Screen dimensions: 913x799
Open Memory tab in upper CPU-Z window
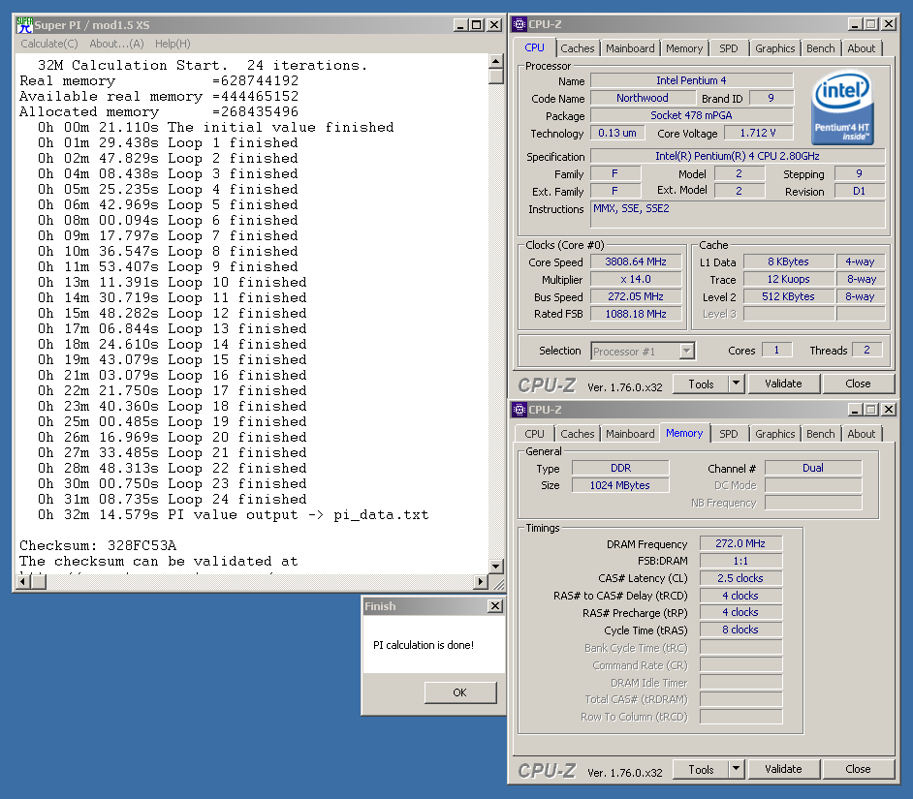click(x=684, y=48)
